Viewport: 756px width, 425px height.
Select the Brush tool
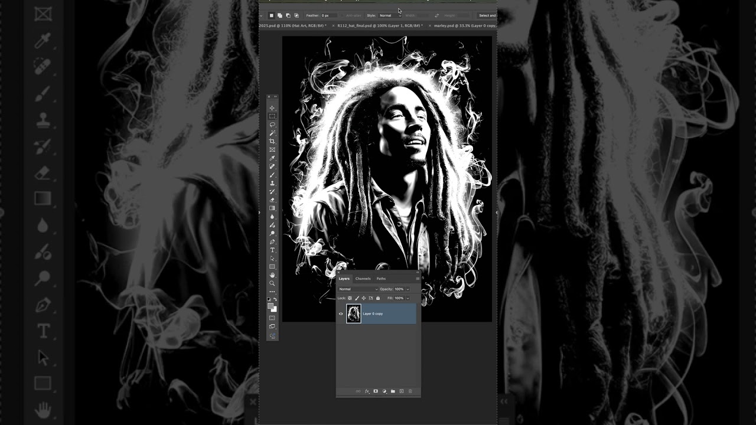click(272, 175)
